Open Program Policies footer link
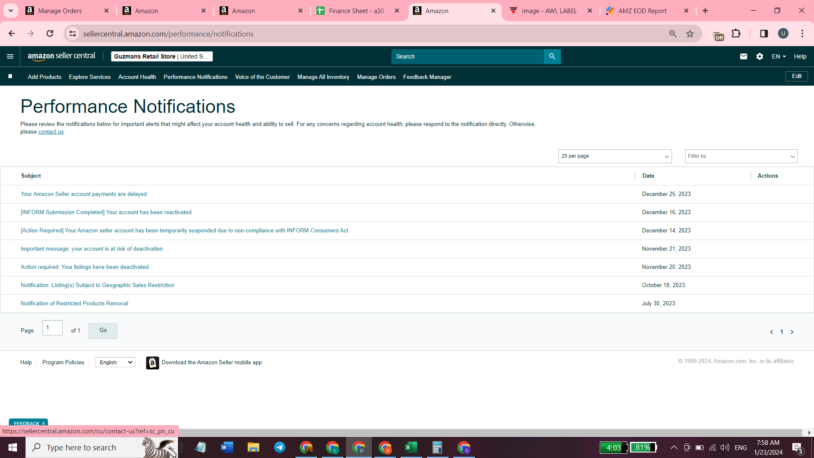The height and width of the screenshot is (458, 814). coord(63,363)
